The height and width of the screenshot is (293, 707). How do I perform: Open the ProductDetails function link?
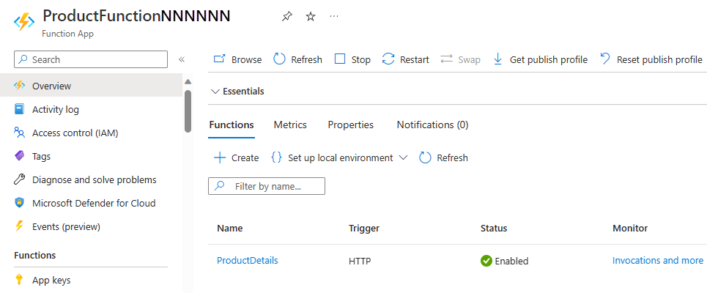coord(247,260)
